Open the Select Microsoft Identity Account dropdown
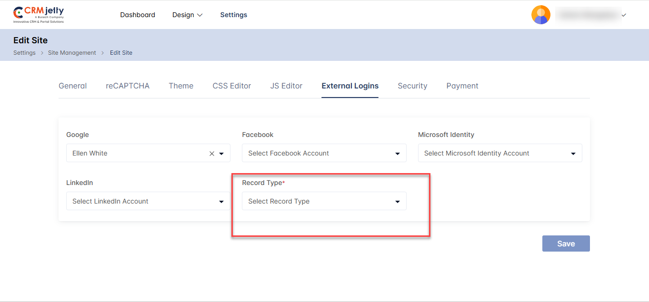Viewport: 649px width, 302px height. (x=500, y=153)
